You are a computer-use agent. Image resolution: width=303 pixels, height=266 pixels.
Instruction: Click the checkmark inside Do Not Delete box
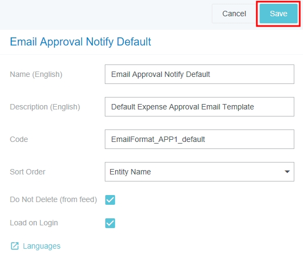[x=110, y=200]
